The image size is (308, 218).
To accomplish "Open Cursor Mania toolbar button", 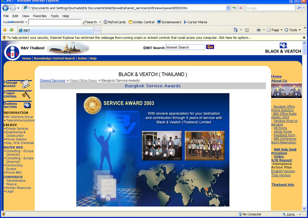I will 196,22.
